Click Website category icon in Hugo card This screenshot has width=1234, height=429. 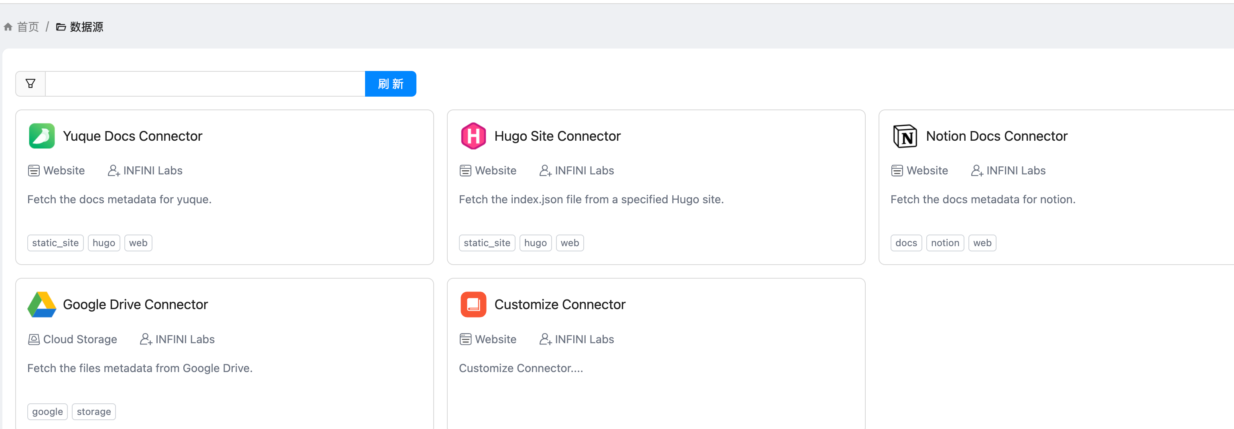(465, 170)
